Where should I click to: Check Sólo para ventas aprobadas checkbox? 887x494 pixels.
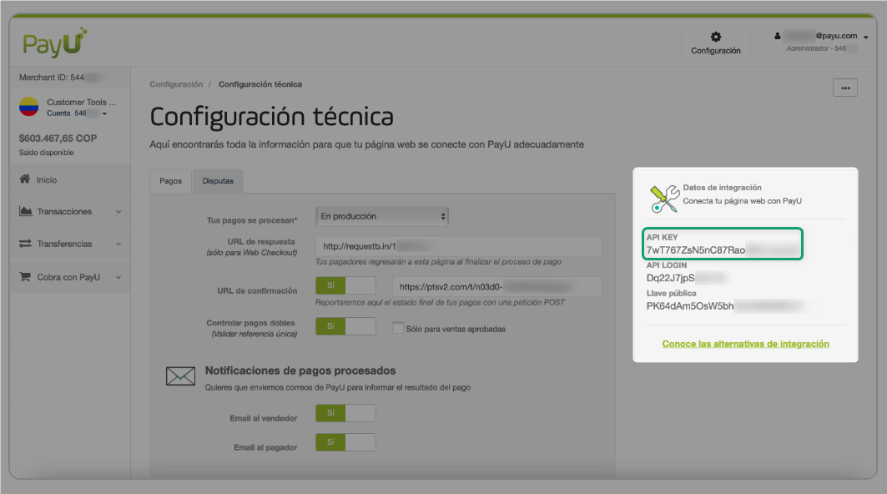398,328
